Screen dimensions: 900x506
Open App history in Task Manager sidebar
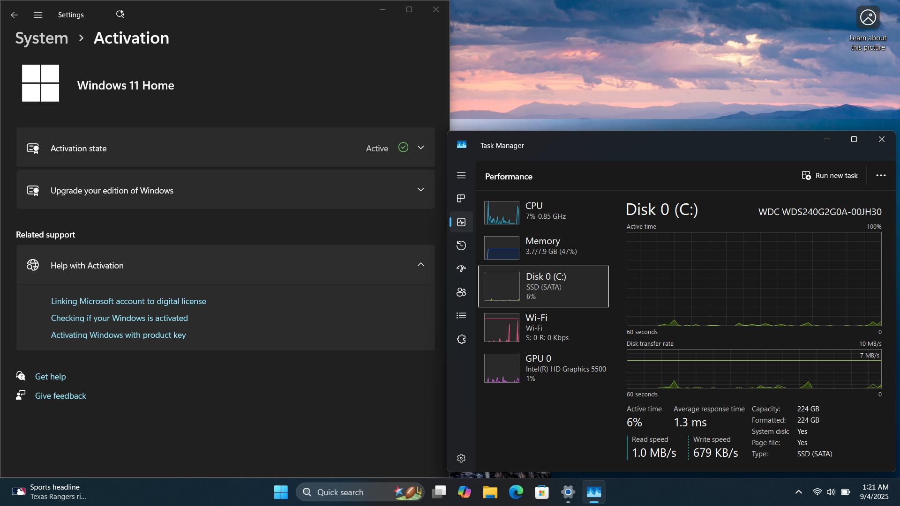(461, 246)
